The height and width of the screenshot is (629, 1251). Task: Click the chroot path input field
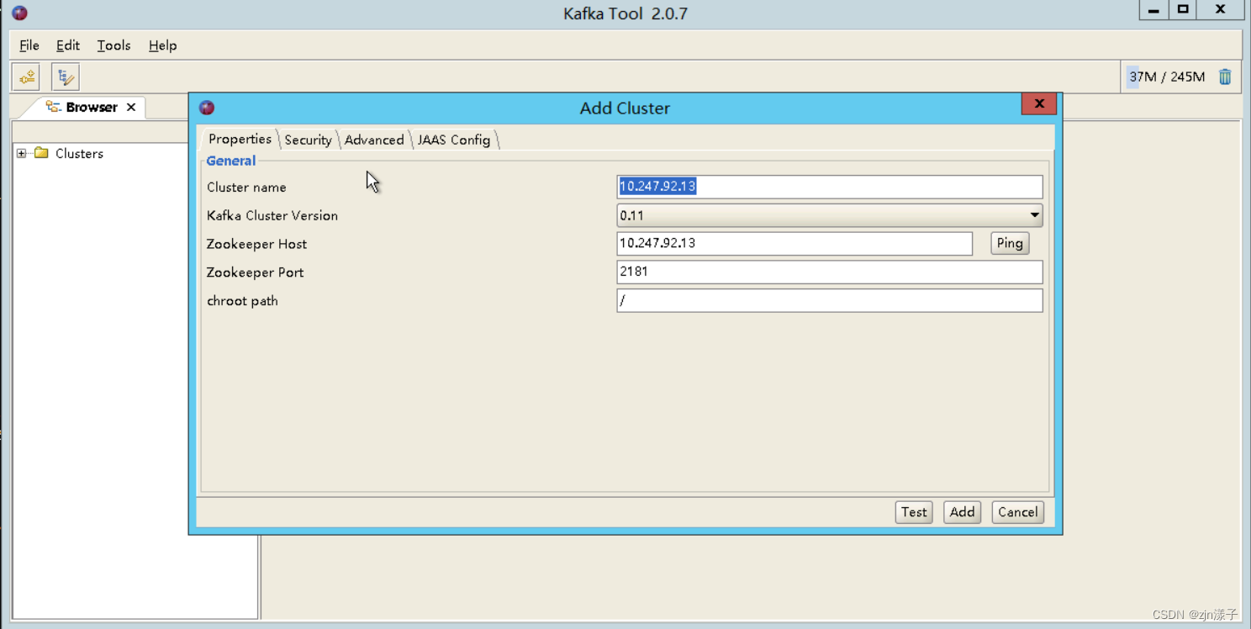pyautogui.click(x=830, y=300)
